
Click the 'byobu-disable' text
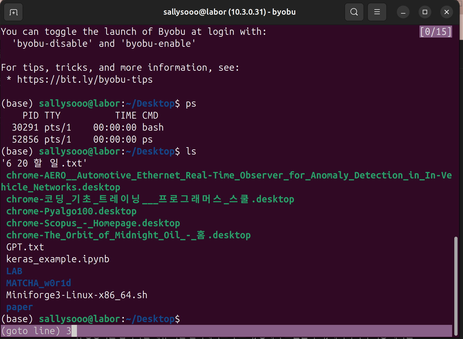(52, 44)
